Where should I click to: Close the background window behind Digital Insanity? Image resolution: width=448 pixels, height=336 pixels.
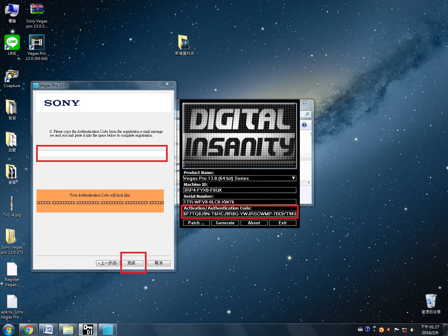tap(305, 103)
